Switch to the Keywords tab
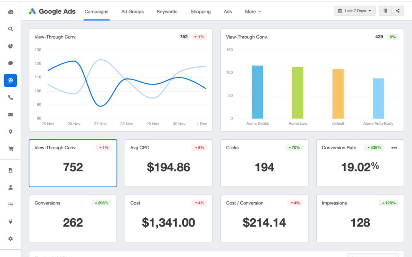Image resolution: width=412 pixels, height=257 pixels. click(x=167, y=12)
